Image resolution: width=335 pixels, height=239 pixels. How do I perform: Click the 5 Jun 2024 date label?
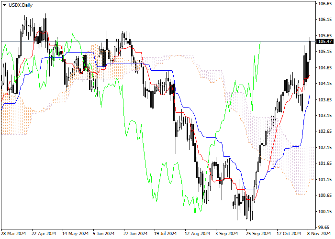[104, 234]
